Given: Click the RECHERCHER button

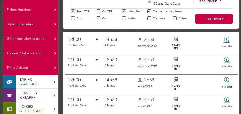Looking at the screenshot, I should [x=214, y=19].
